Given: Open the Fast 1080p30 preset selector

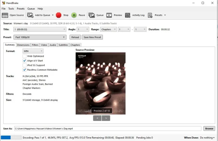Looking at the screenshot, I should (40, 37).
